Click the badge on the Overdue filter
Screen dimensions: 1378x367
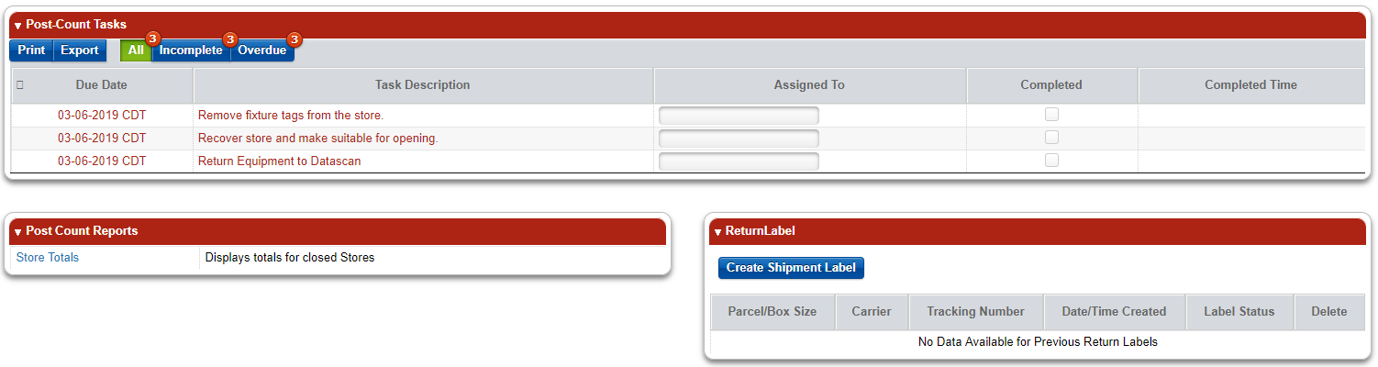[x=294, y=39]
